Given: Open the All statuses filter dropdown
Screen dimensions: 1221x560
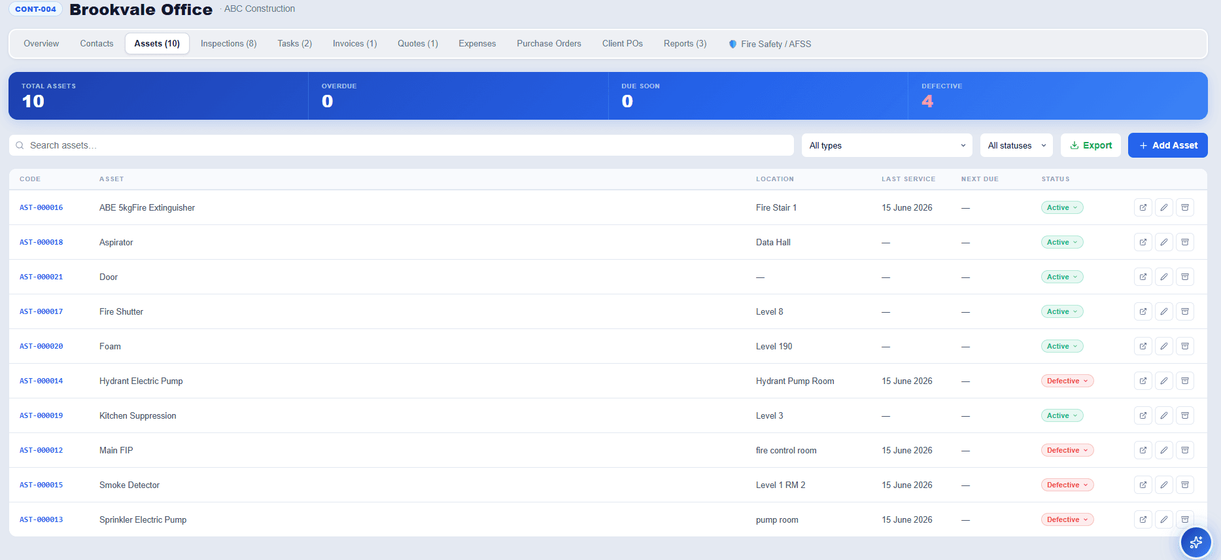Looking at the screenshot, I should point(1016,145).
